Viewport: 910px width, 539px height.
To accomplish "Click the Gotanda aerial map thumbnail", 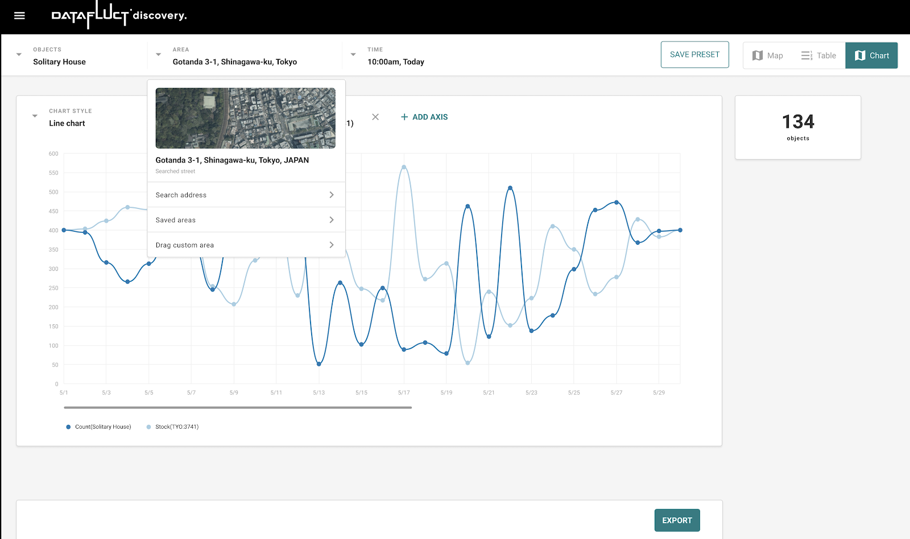I will pyautogui.click(x=245, y=118).
